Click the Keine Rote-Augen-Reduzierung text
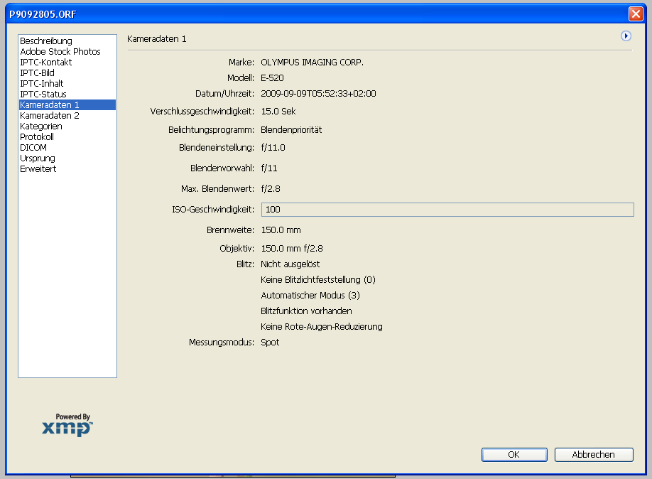The image size is (652, 479). tap(322, 327)
